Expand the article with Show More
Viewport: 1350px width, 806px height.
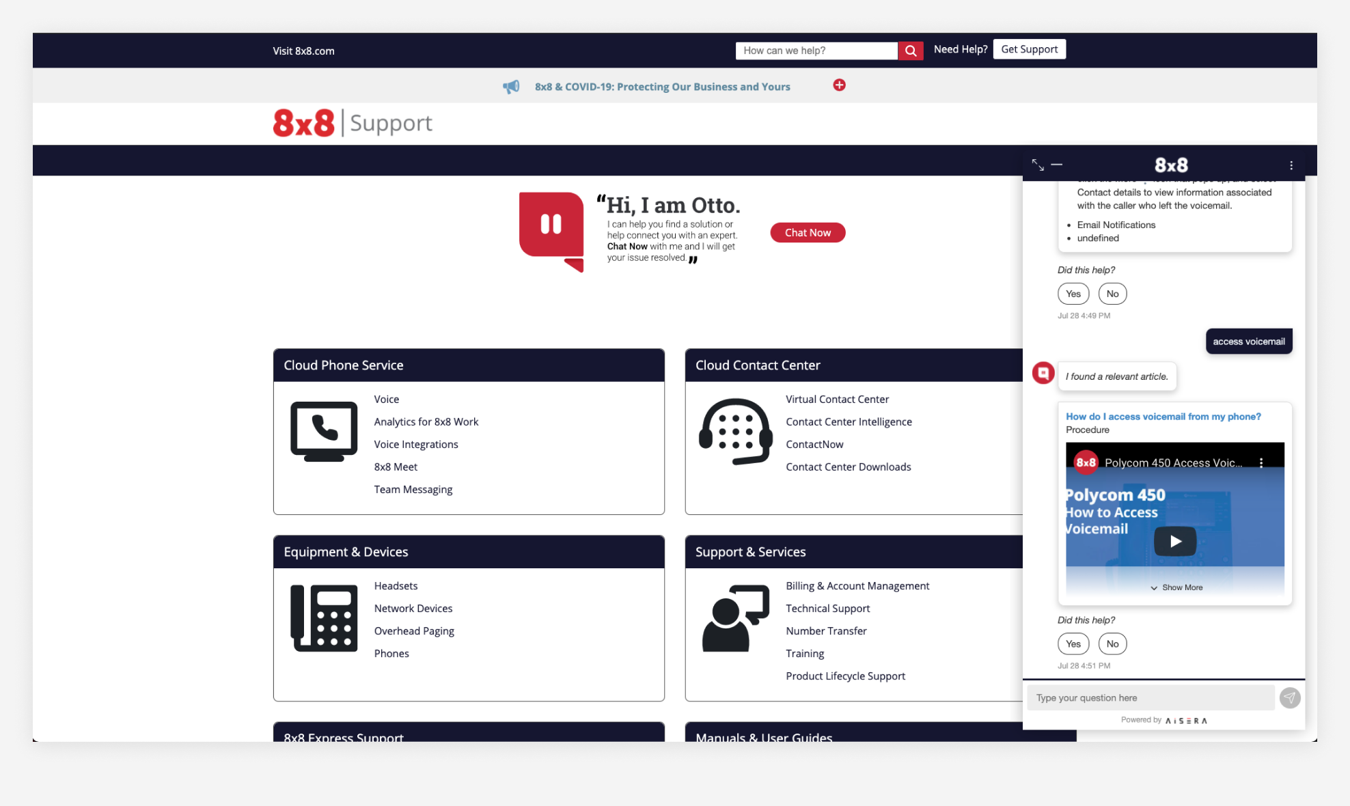point(1176,587)
